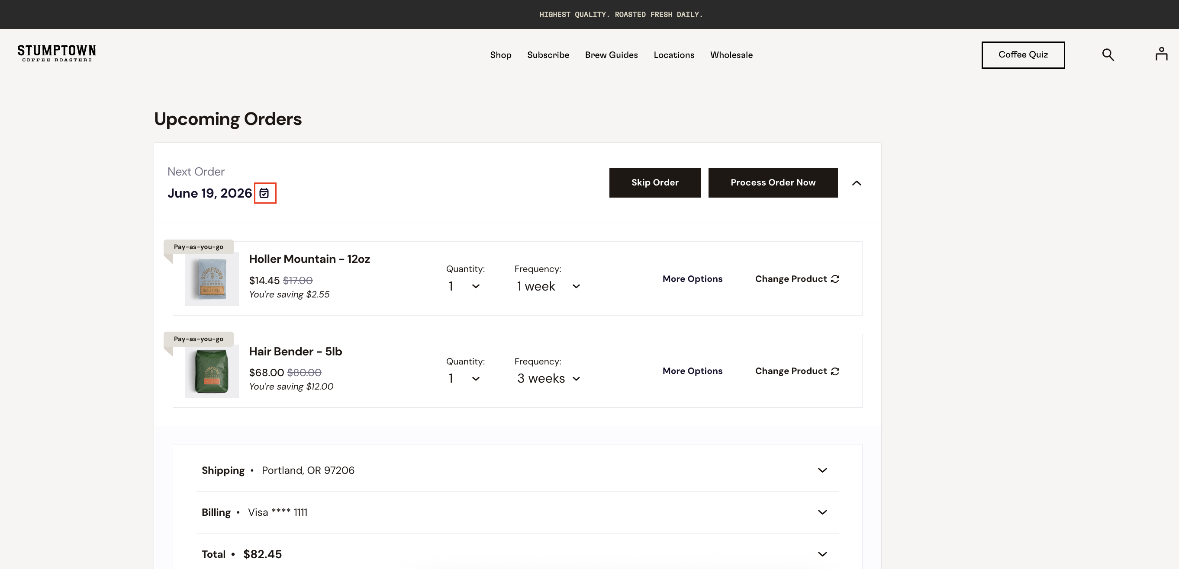
Task: Click the Holler Mountain – 12oz title
Action: 309,259
